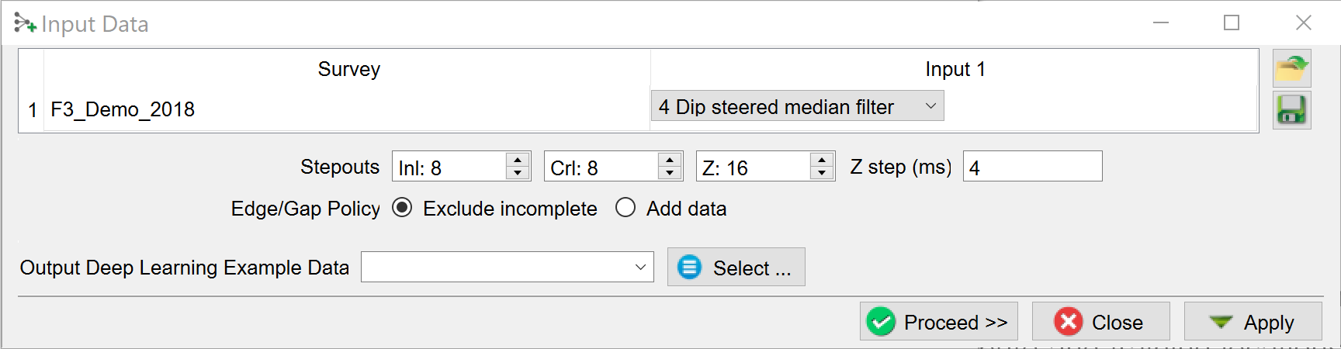Select the Exclude incomplete radio option
The height and width of the screenshot is (349, 1341).
[x=402, y=208]
